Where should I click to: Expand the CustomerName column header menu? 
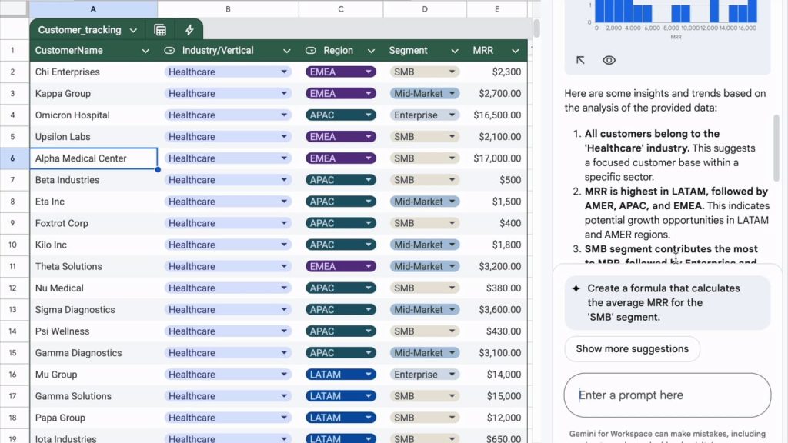coord(145,51)
